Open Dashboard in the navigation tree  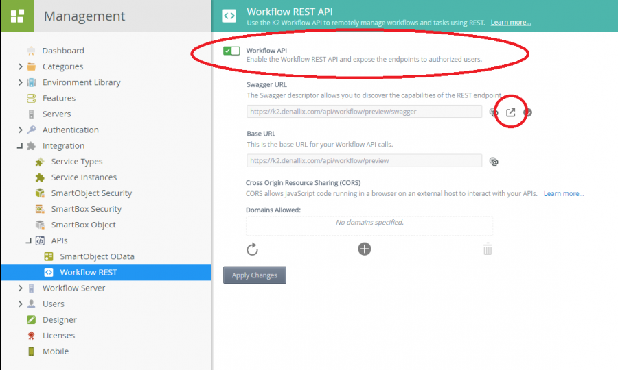coord(63,51)
